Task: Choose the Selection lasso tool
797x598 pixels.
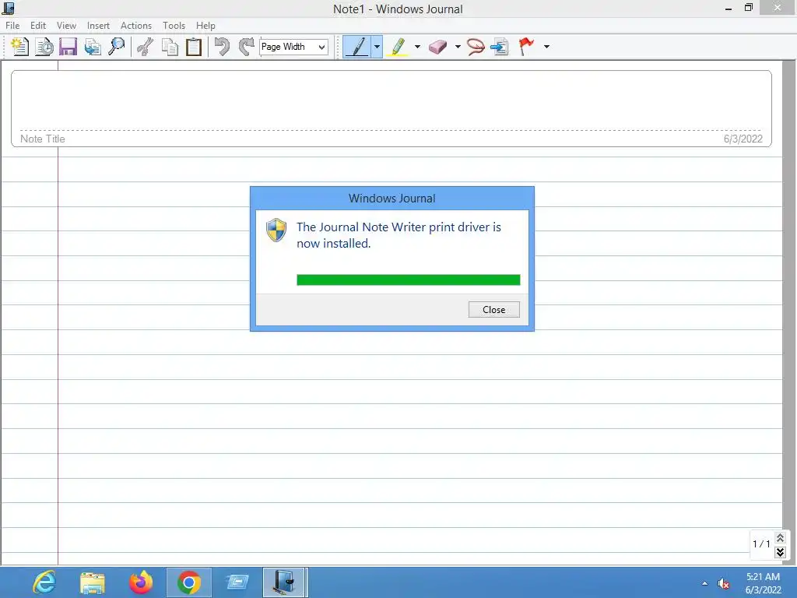Action: click(476, 47)
